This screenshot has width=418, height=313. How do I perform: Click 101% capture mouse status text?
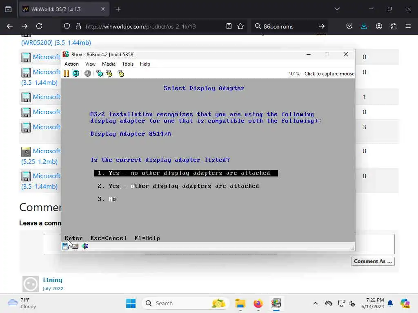[322, 74]
